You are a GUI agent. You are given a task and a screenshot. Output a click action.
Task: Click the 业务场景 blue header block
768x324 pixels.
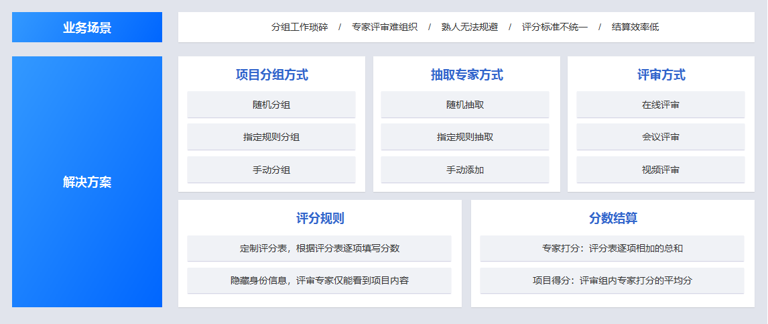pos(87,28)
